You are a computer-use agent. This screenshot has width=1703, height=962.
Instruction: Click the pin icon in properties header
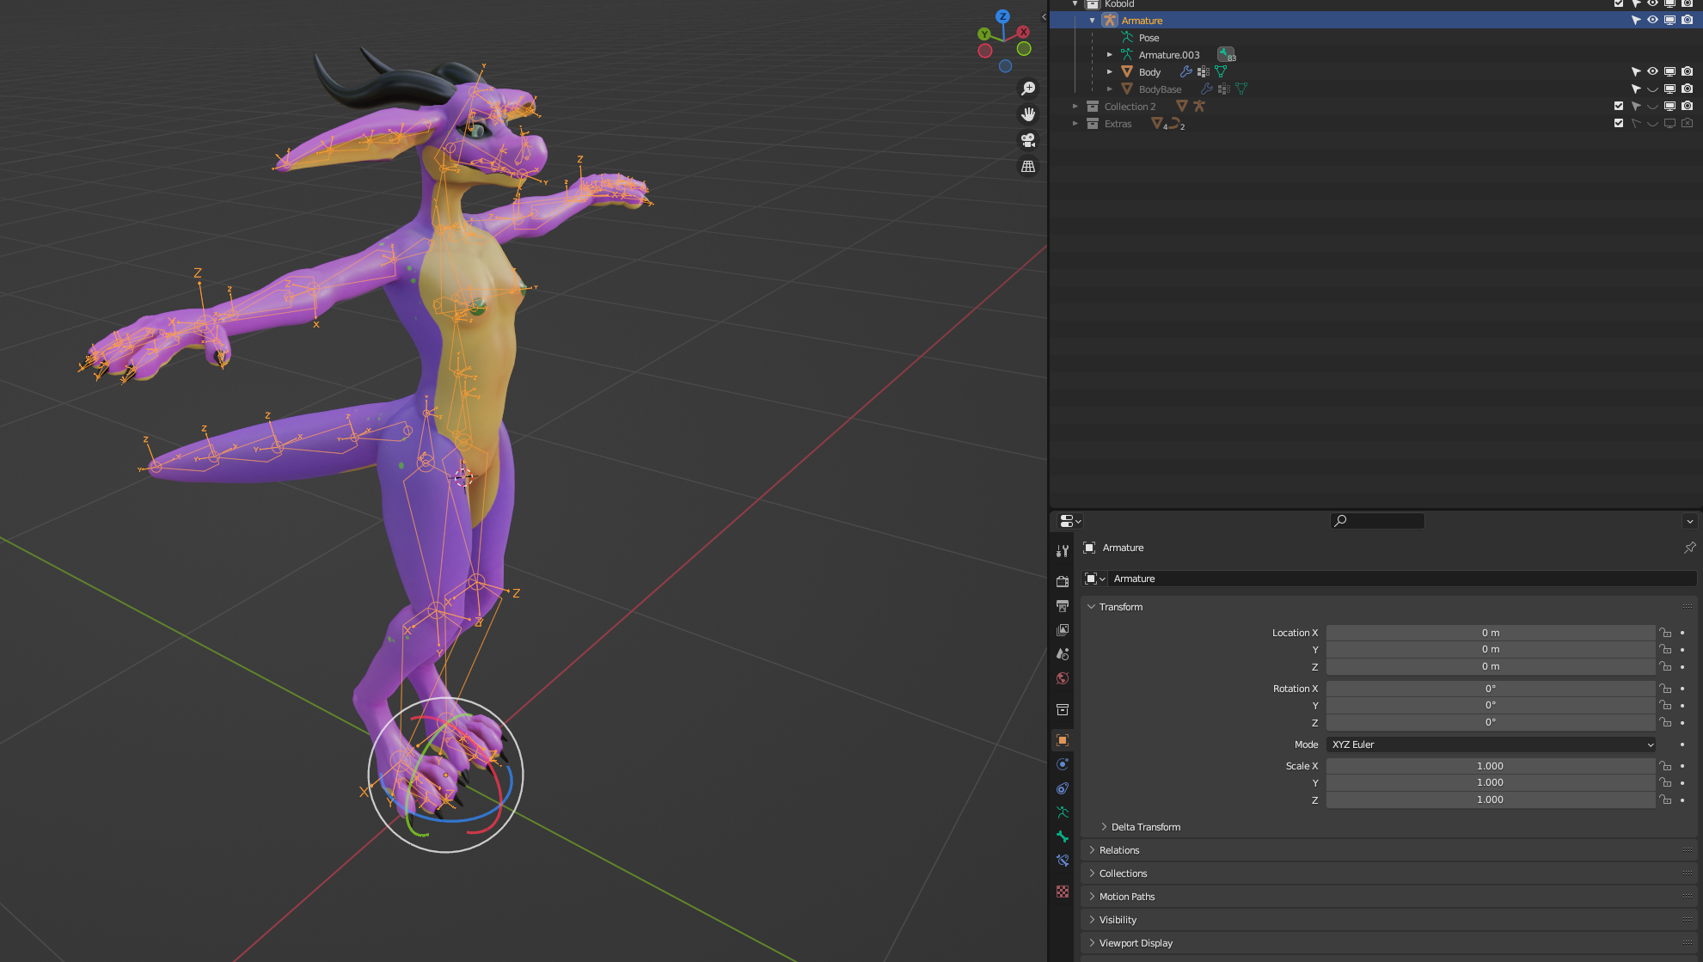[x=1689, y=548]
